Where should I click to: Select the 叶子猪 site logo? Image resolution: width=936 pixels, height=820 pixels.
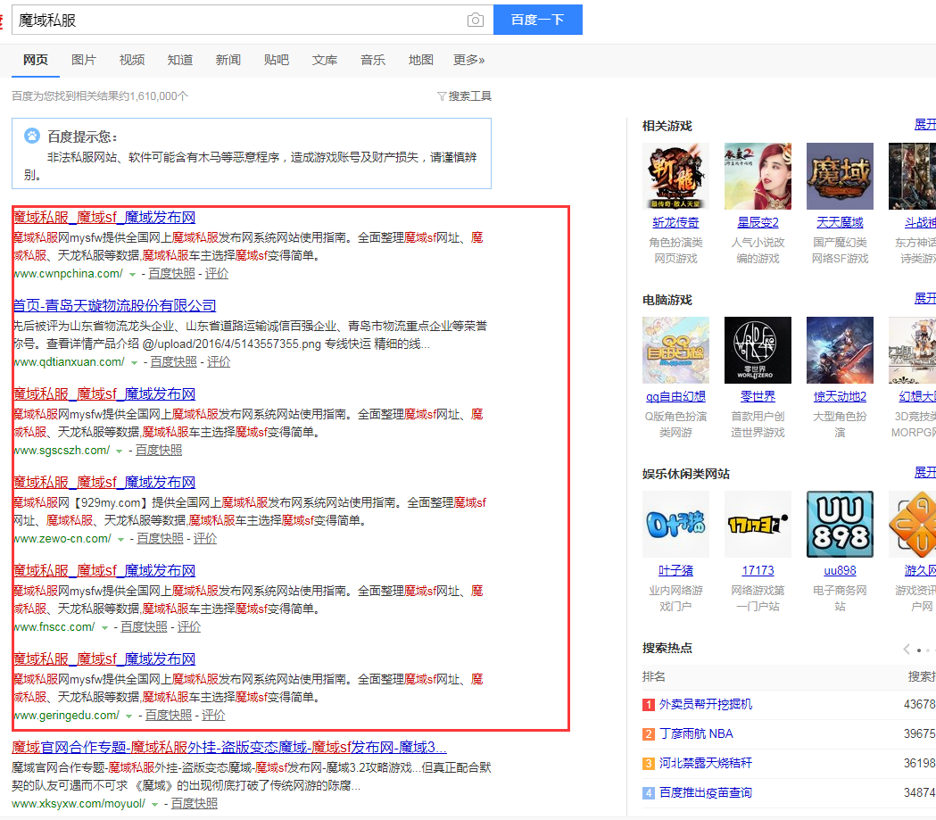coord(675,524)
